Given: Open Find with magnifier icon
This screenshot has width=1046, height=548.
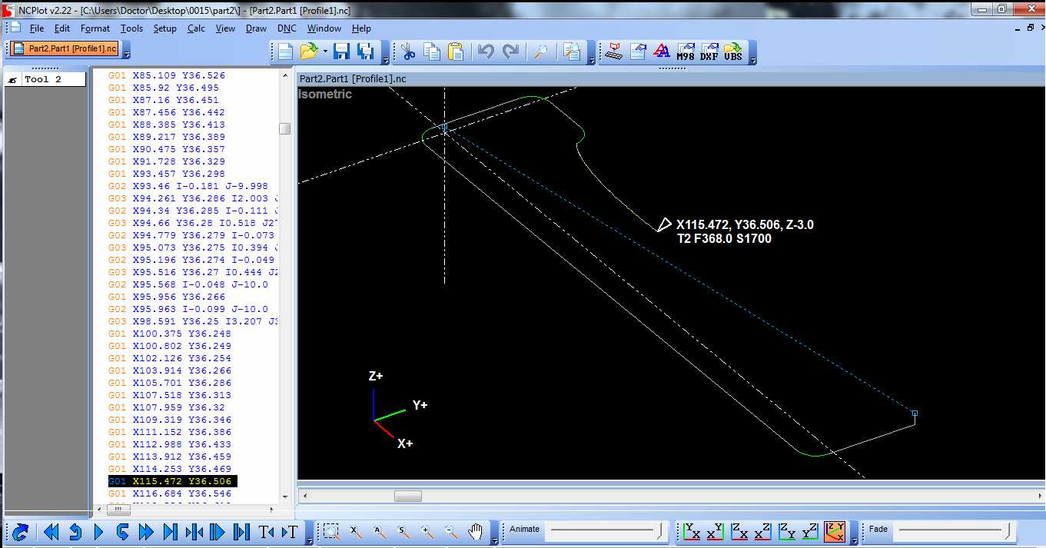Looking at the screenshot, I should coord(541,51).
